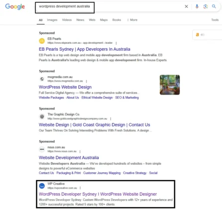Viewport: 222px width, 210px height.
Task: Click The Graphic Design Co. site name
Action: click(64, 114)
